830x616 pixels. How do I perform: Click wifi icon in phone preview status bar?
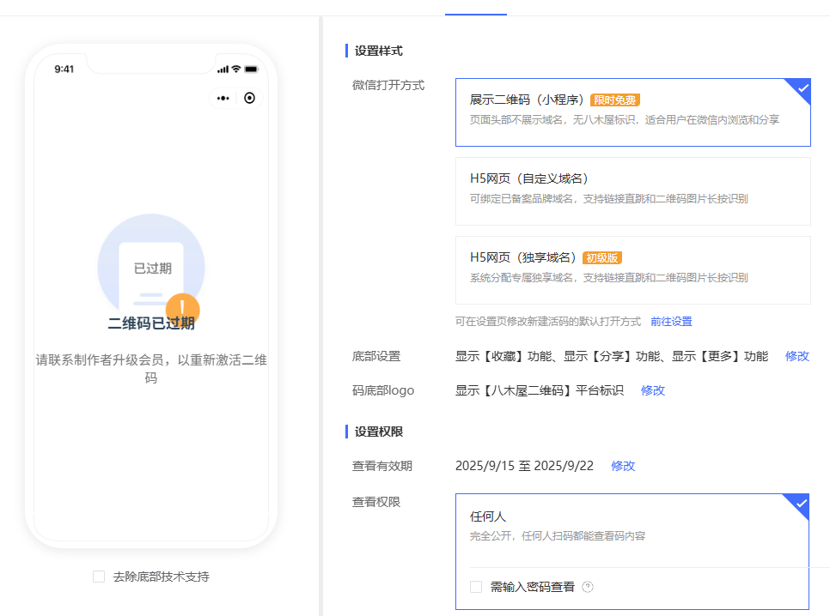[x=236, y=69]
